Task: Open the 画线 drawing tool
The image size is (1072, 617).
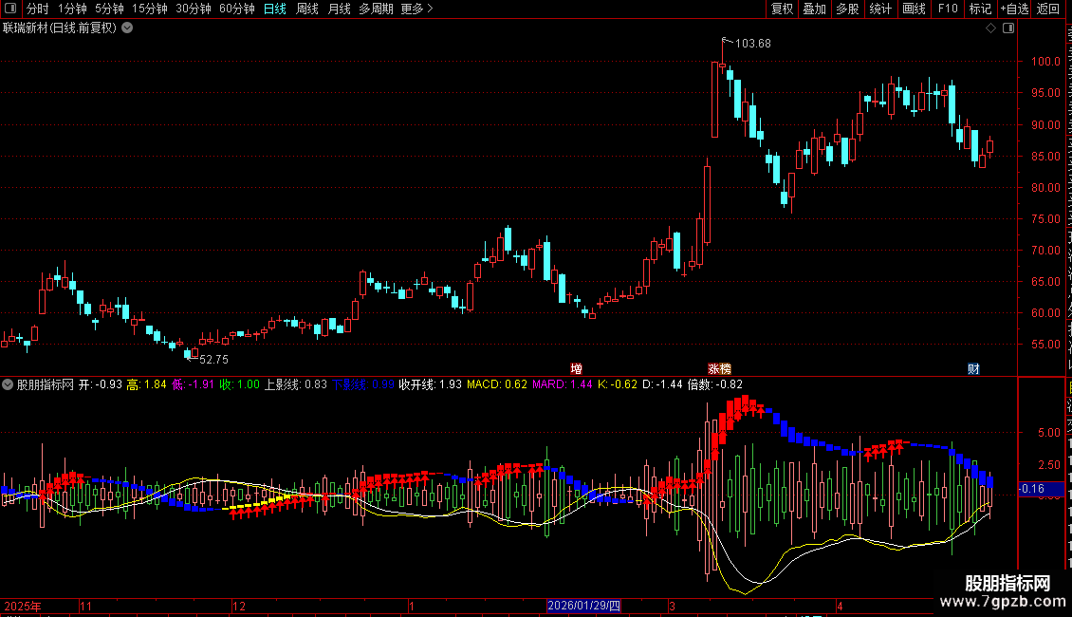Action: click(914, 9)
